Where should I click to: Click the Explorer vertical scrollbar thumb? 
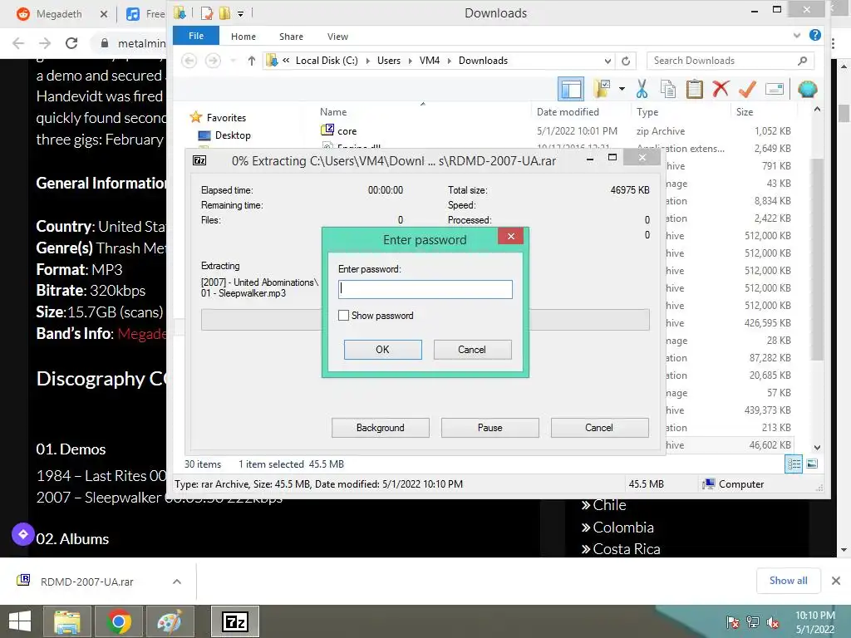[818, 259]
